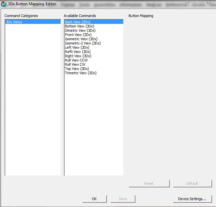
Task: Minimize the Button Mapping Editor window
Action: pyautogui.click(x=187, y=3)
